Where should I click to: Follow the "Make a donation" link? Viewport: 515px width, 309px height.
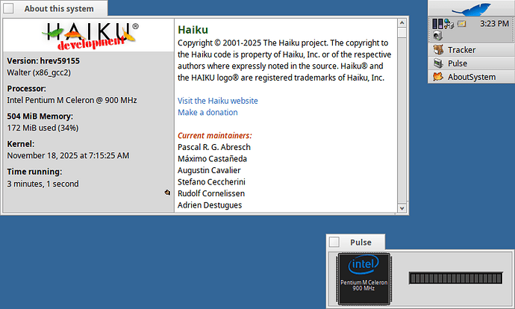(x=207, y=112)
